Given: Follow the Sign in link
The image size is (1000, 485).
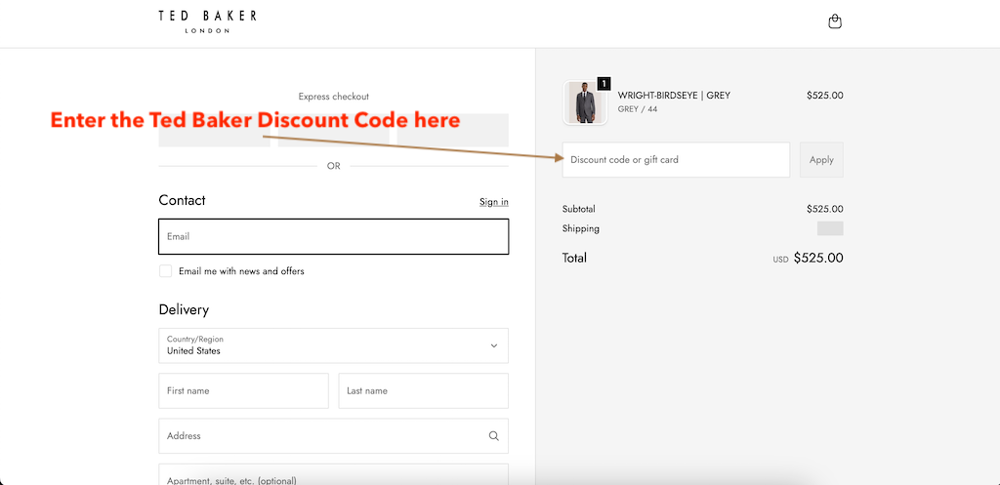Looking at the screenshot, I should (493, 202).
